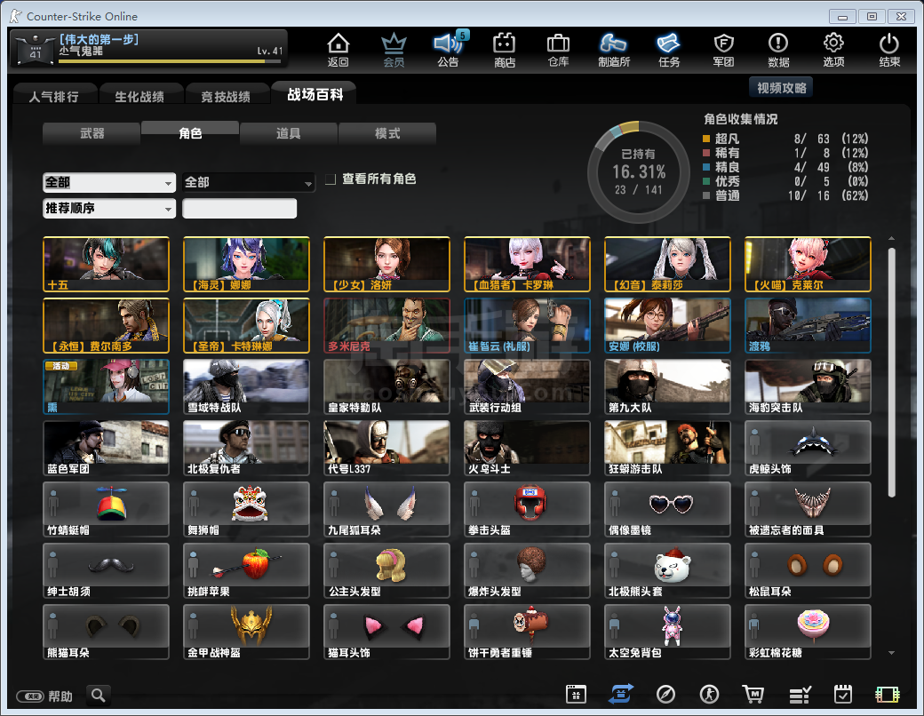Select the 多米尼克 character card
This screenshot has width=924, height=716.
coord(386,326)
